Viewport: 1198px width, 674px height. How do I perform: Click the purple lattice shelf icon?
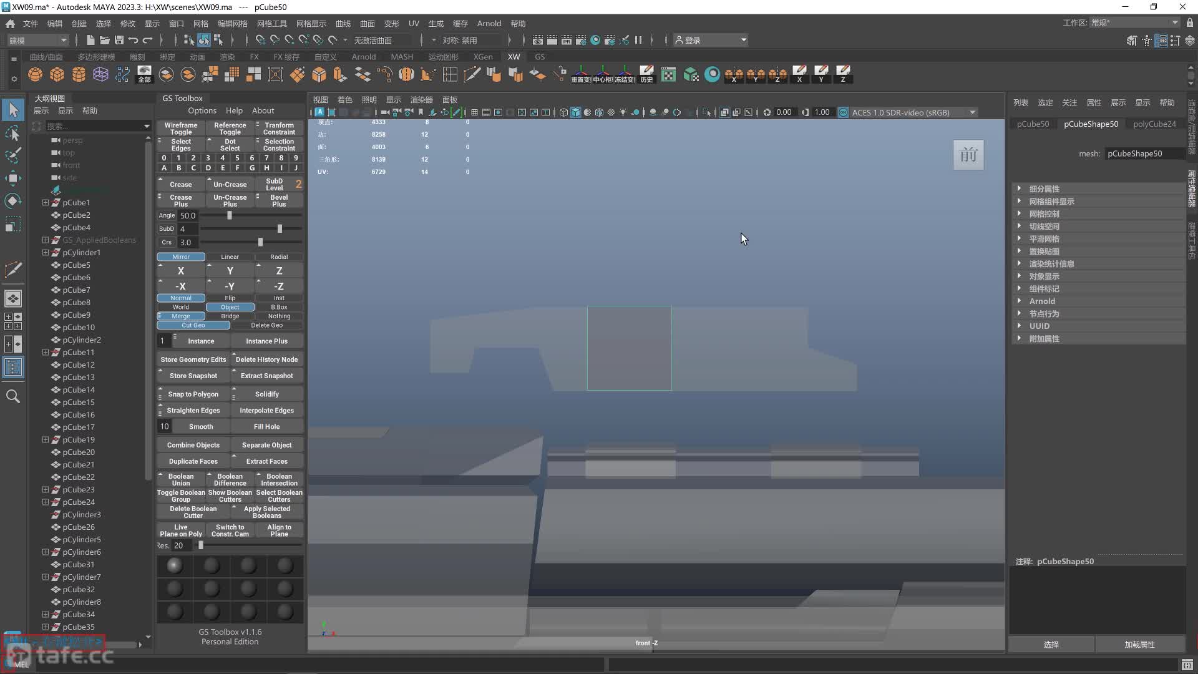coord(101,75)
